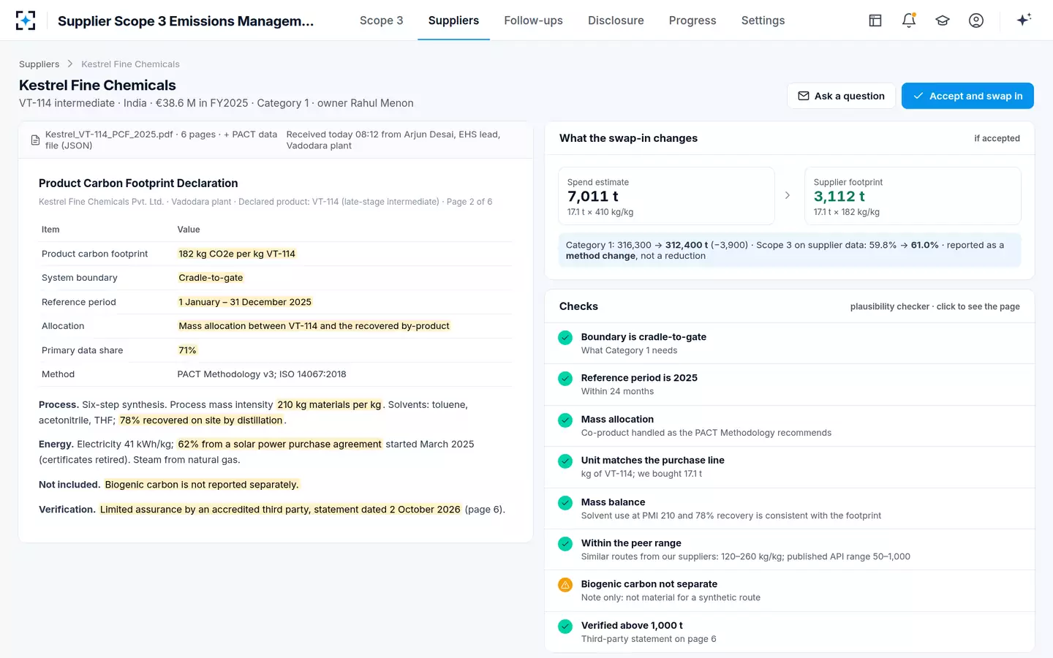
Task: Click the app logo icon
Action: pos(26,20)
